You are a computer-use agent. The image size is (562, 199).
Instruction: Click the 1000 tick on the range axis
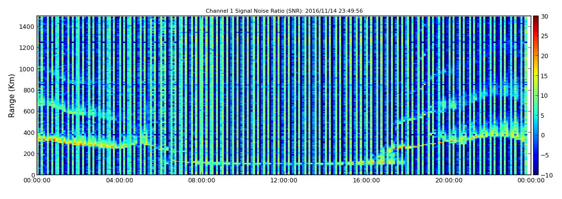[x=27, y=69]
